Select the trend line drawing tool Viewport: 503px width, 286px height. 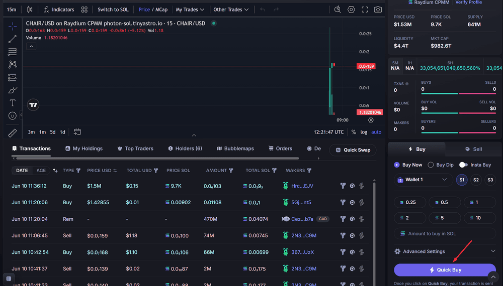(x=13, y=39)
